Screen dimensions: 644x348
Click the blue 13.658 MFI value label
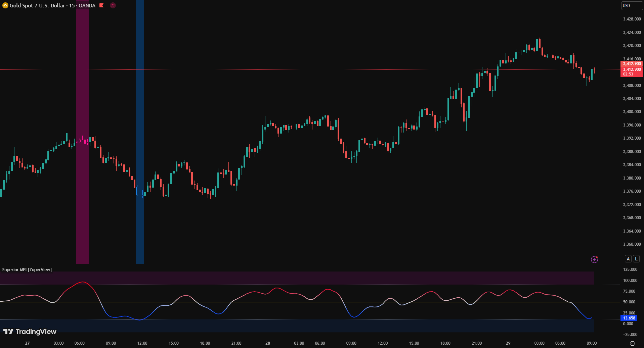pyautogui.click(x=629, y=318)
